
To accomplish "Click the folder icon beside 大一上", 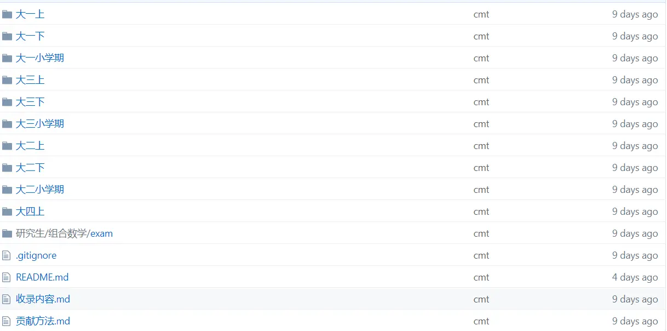I will click(x=7, y=14).
